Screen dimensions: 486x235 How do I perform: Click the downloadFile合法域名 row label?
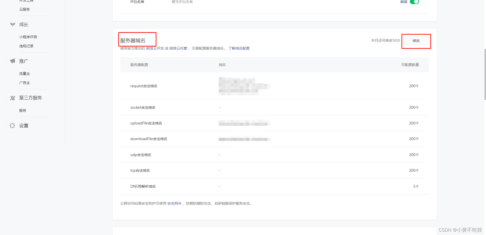[149, 139]
